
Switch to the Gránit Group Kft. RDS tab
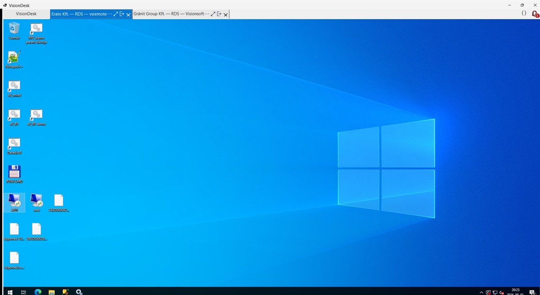(x=171, y=14)
